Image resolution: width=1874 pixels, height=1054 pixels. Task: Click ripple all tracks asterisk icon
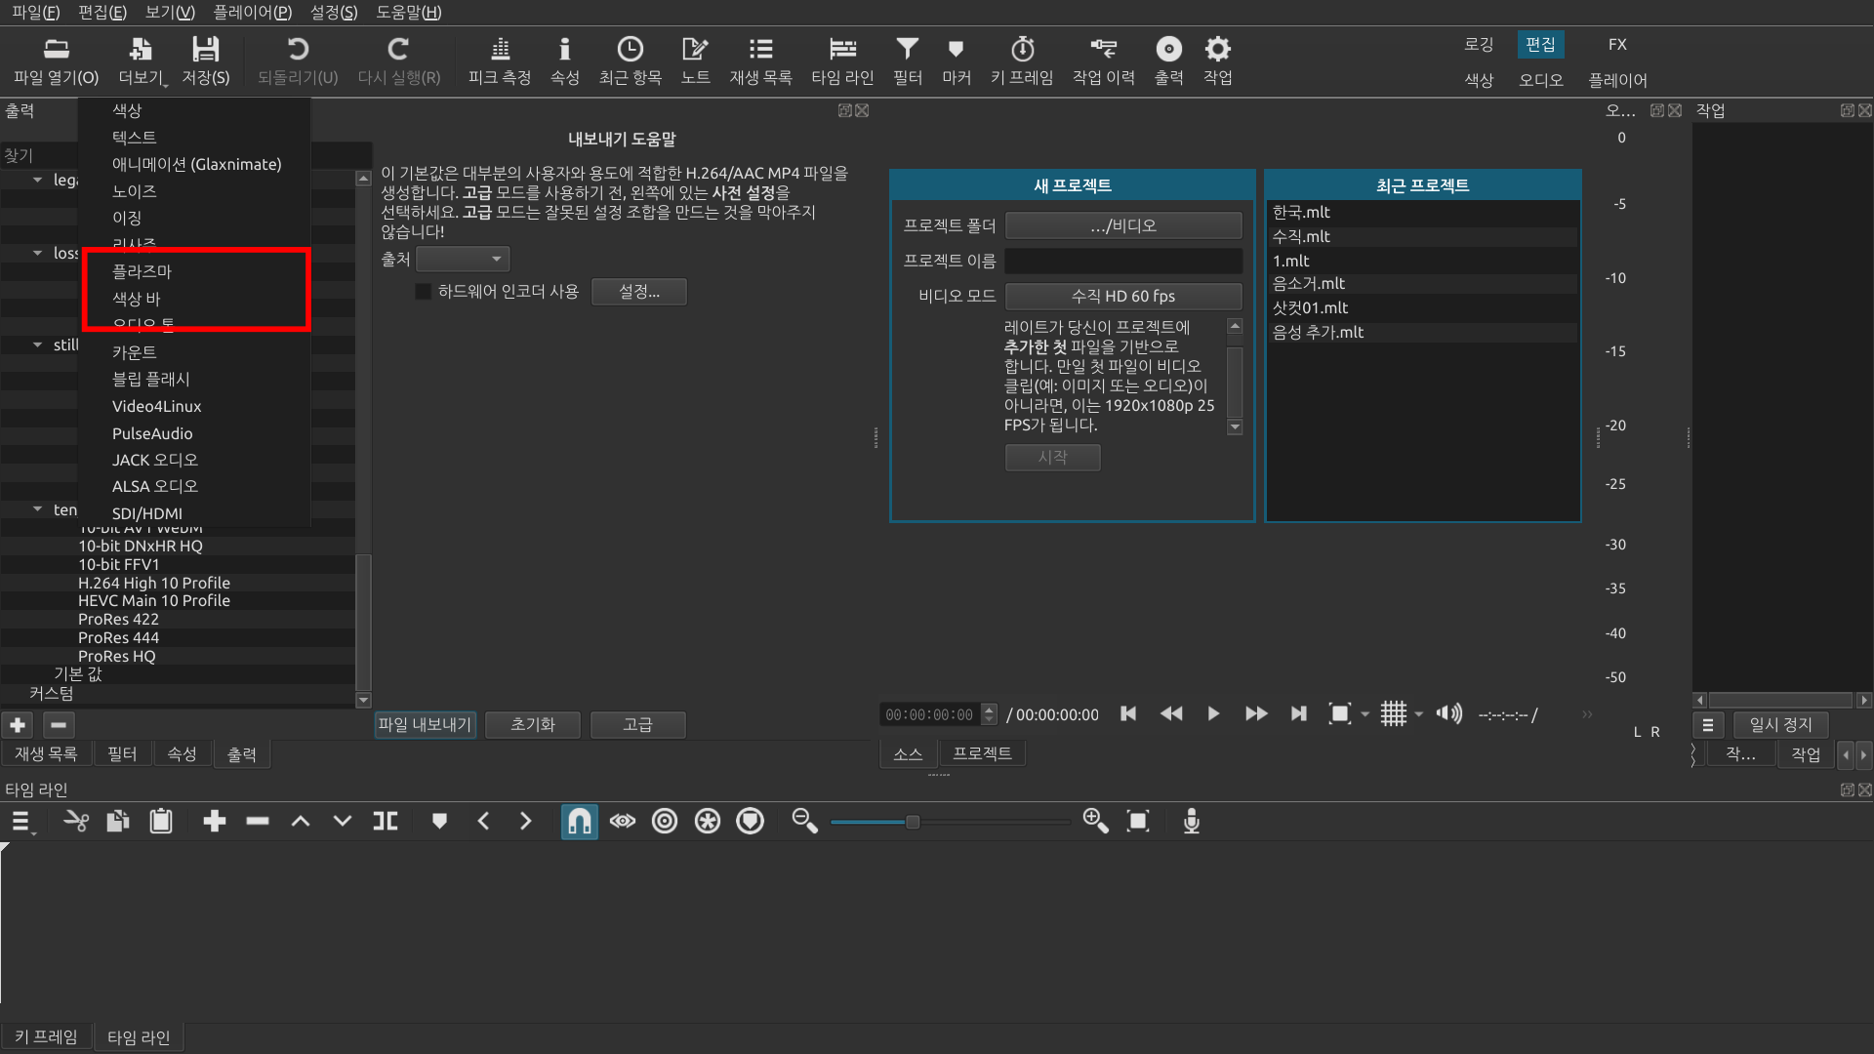(x=707, y=822)
